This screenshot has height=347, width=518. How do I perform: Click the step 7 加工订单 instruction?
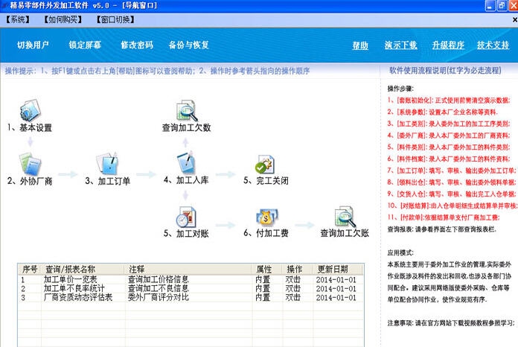click(x=452, y=171)
